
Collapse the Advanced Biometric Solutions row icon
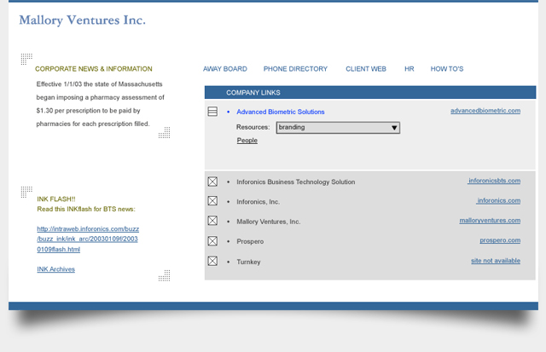point(212,112)
